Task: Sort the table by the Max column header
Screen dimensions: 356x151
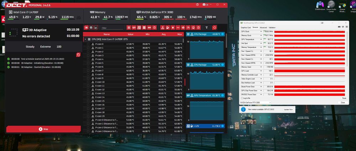Action: click(x=180, y=34)
